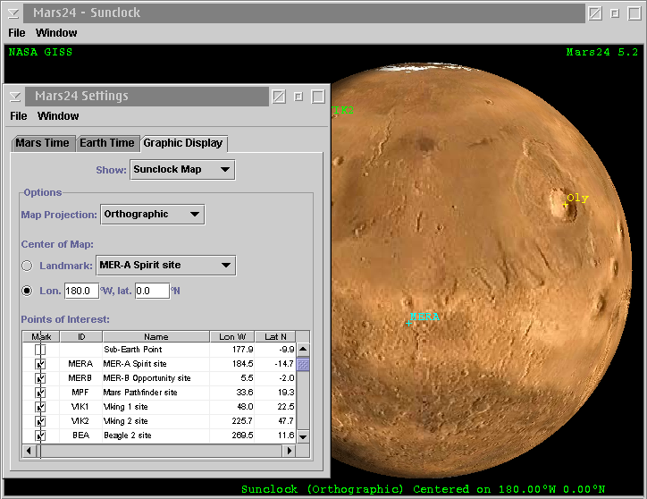Click the Oly marker on Mars globe
Image resolution: width=647 pixels, height=499 pixels.
click(x=565, y=204)
